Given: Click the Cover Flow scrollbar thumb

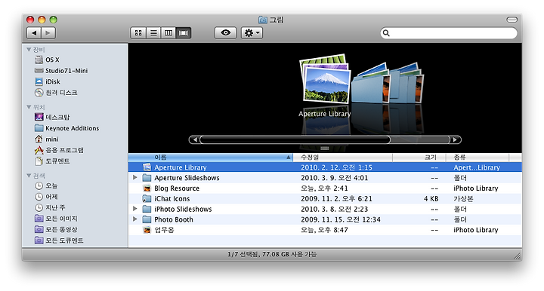Looking at the screenshot, I should (295, 139).
